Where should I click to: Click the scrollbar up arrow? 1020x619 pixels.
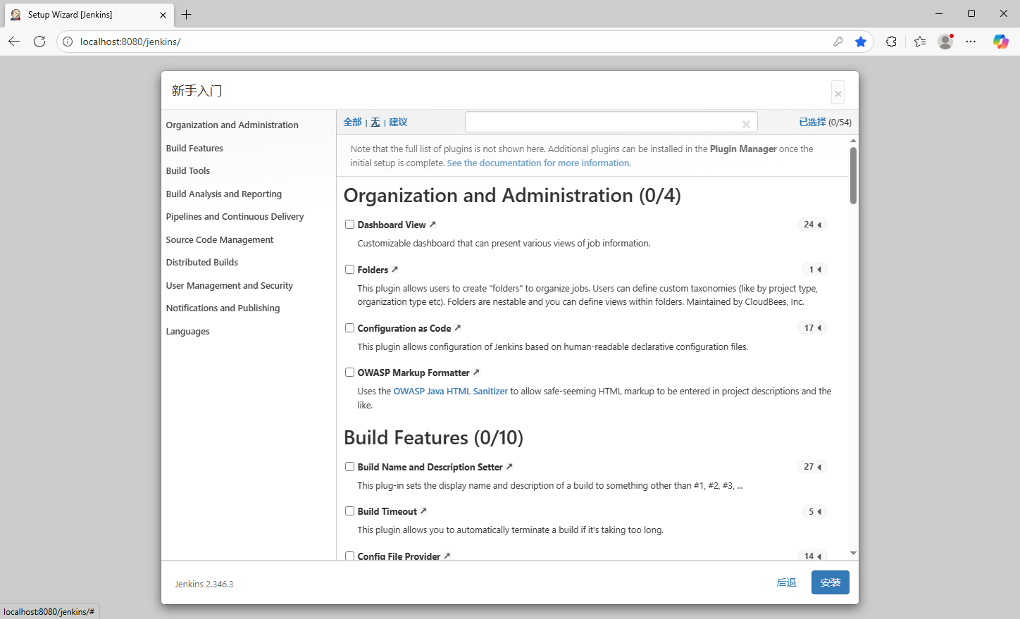[x=853, y=141]
